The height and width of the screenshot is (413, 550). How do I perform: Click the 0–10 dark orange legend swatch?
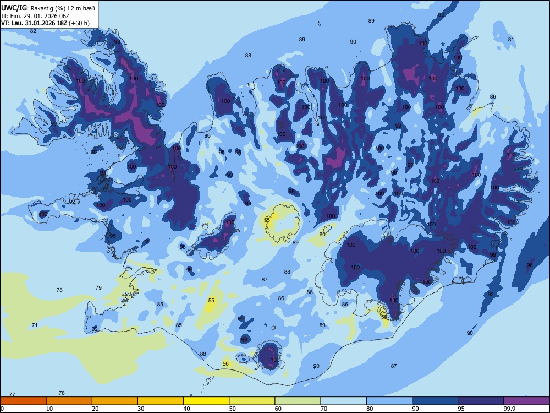23,401
